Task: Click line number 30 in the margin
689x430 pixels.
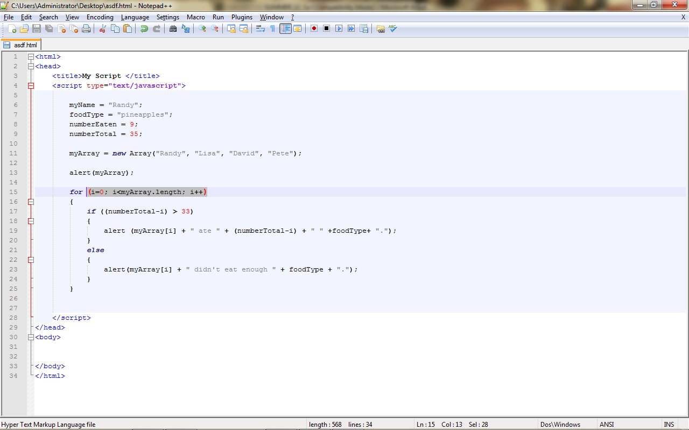Action: click(x=13, y=338)
